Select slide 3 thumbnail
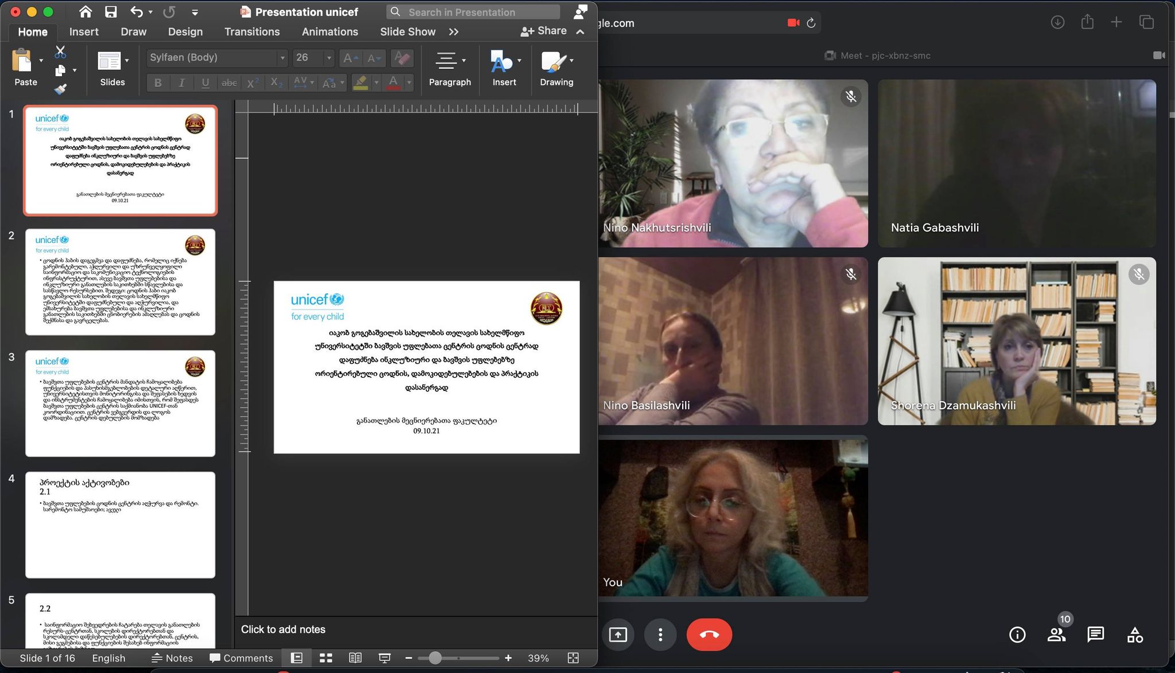The image size is (1175, 673). 120,403
